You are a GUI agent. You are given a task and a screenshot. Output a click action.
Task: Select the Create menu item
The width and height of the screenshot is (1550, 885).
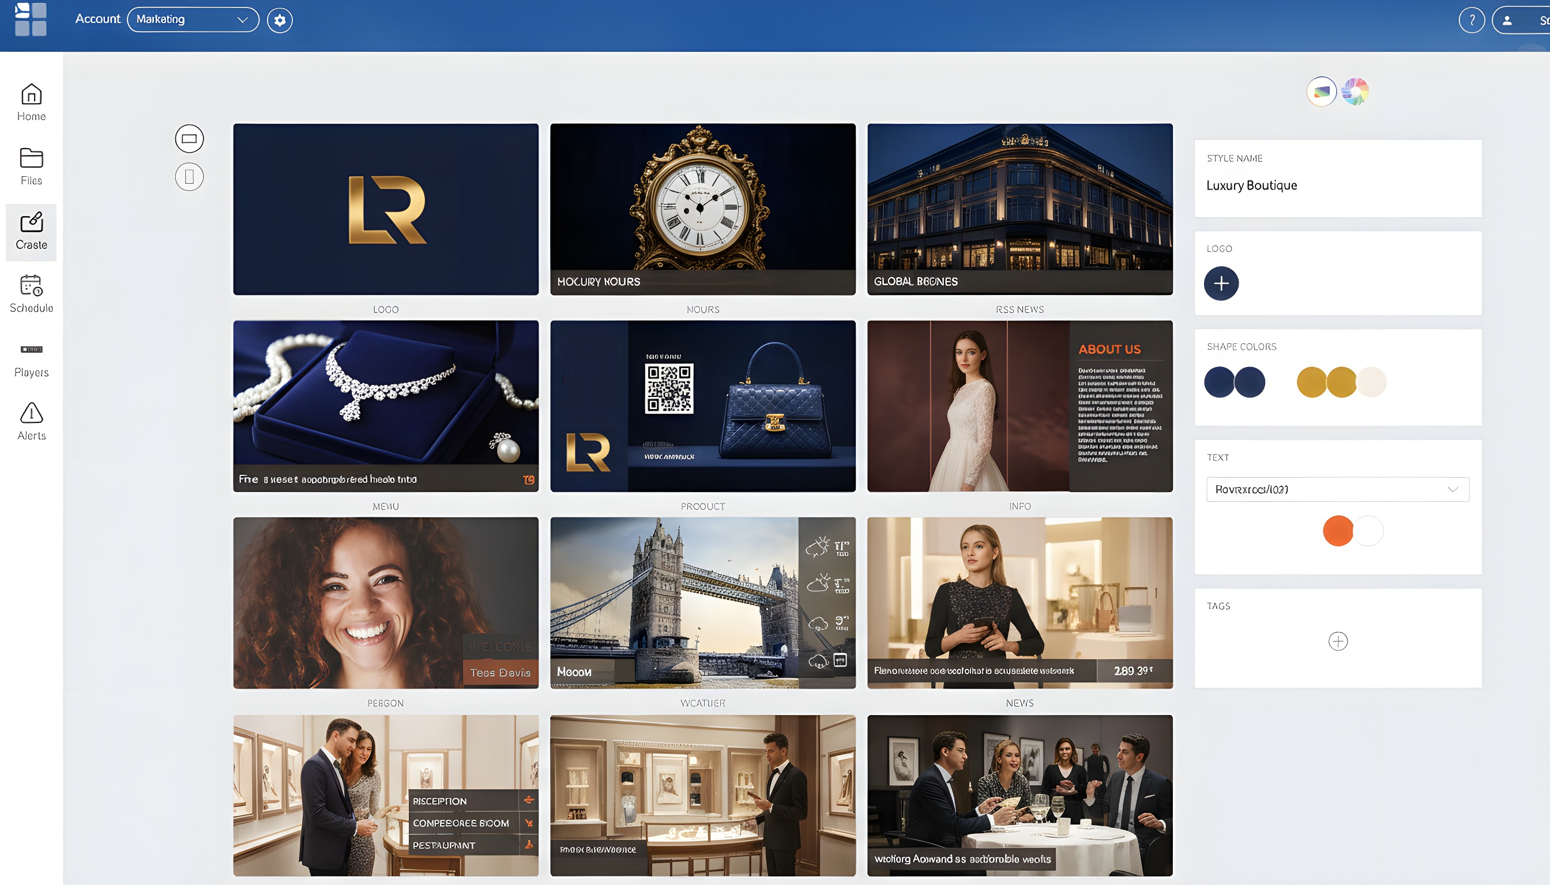click(x=31, y=231)
